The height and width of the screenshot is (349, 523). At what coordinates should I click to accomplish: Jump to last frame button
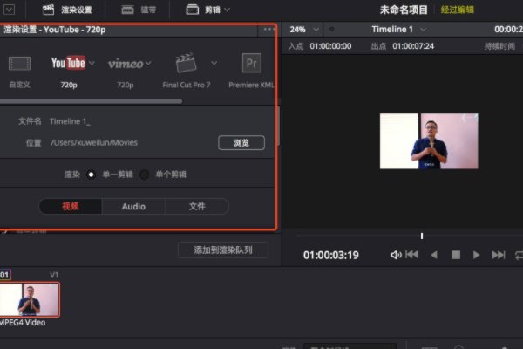tap(499, 255)
